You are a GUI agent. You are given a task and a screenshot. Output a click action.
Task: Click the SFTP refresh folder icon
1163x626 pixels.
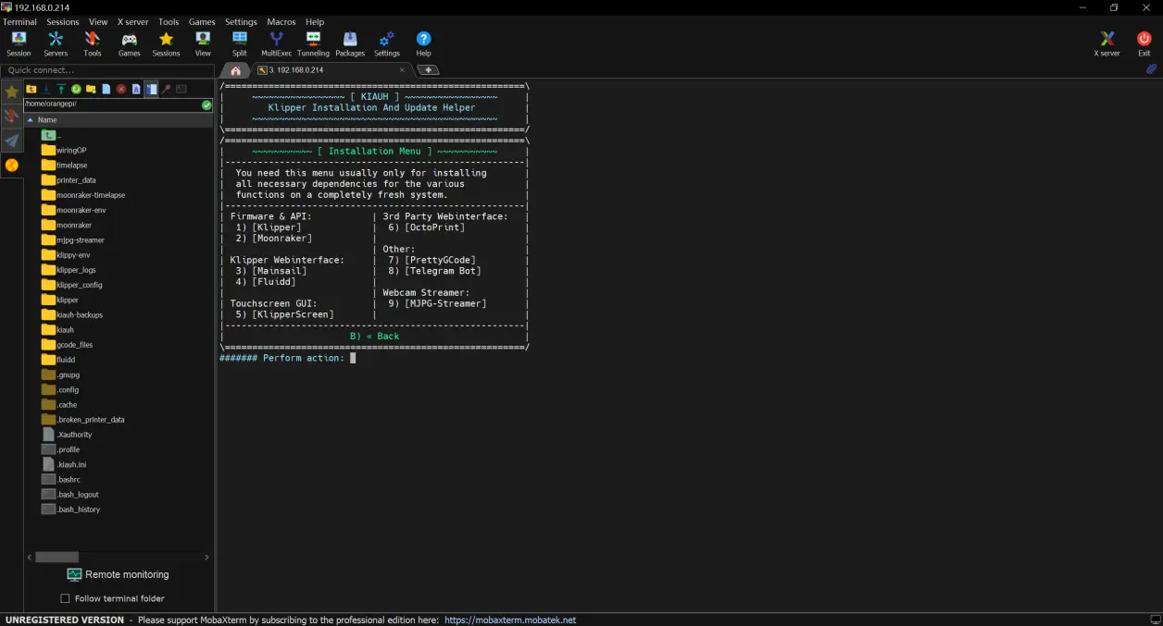click(76, 89)
